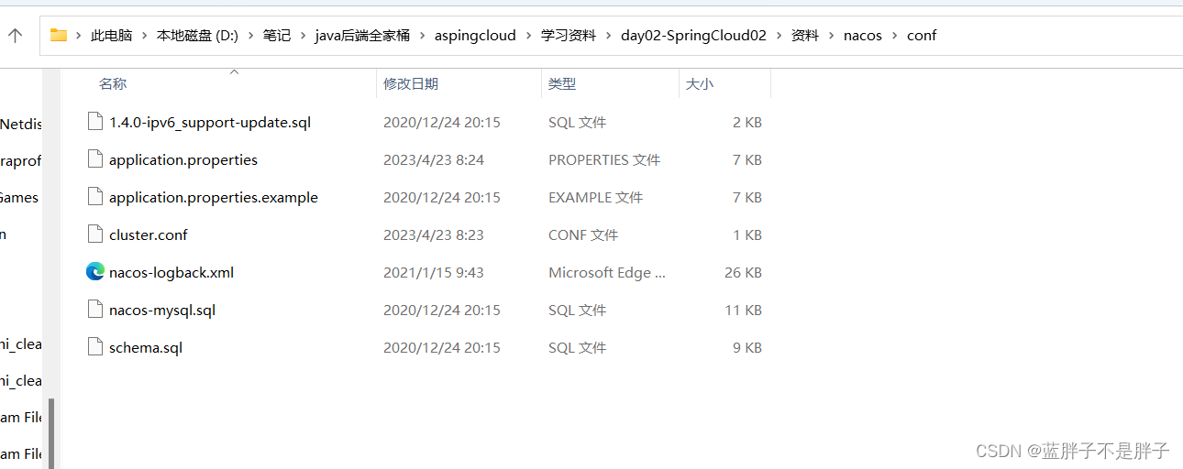
Task: Click file icon of nacos-mysql.sql
Action: click(94, 310)
